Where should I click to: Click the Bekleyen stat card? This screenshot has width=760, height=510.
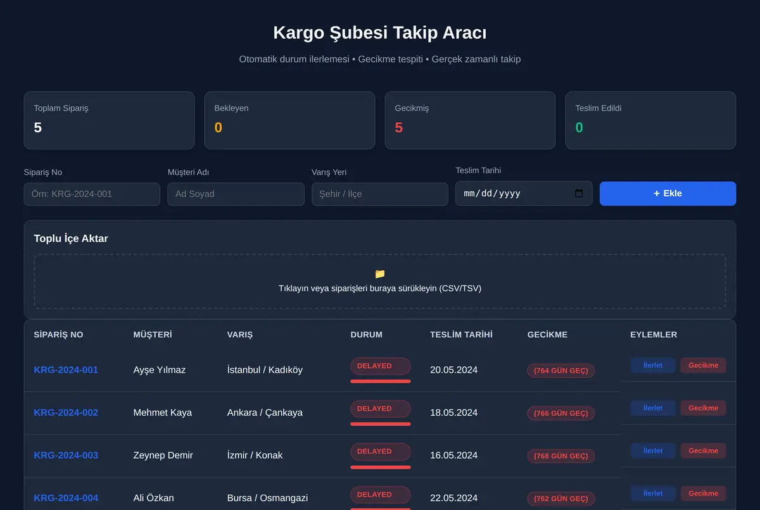289,120
